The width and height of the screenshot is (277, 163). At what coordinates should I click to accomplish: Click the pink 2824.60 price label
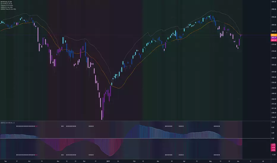(274, 40)
